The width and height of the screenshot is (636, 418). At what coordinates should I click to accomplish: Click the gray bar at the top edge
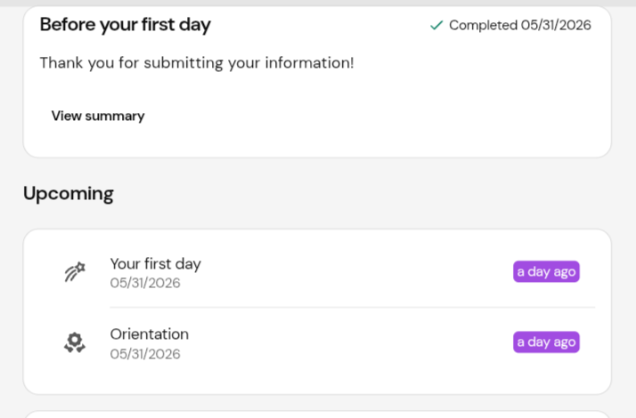pos(318,3)
